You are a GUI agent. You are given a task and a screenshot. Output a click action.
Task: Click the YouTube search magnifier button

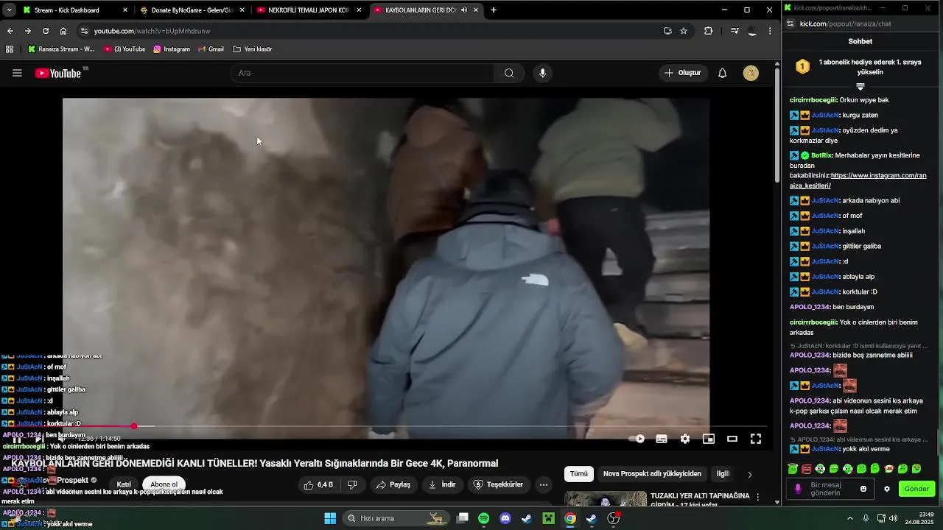[509, 73]
